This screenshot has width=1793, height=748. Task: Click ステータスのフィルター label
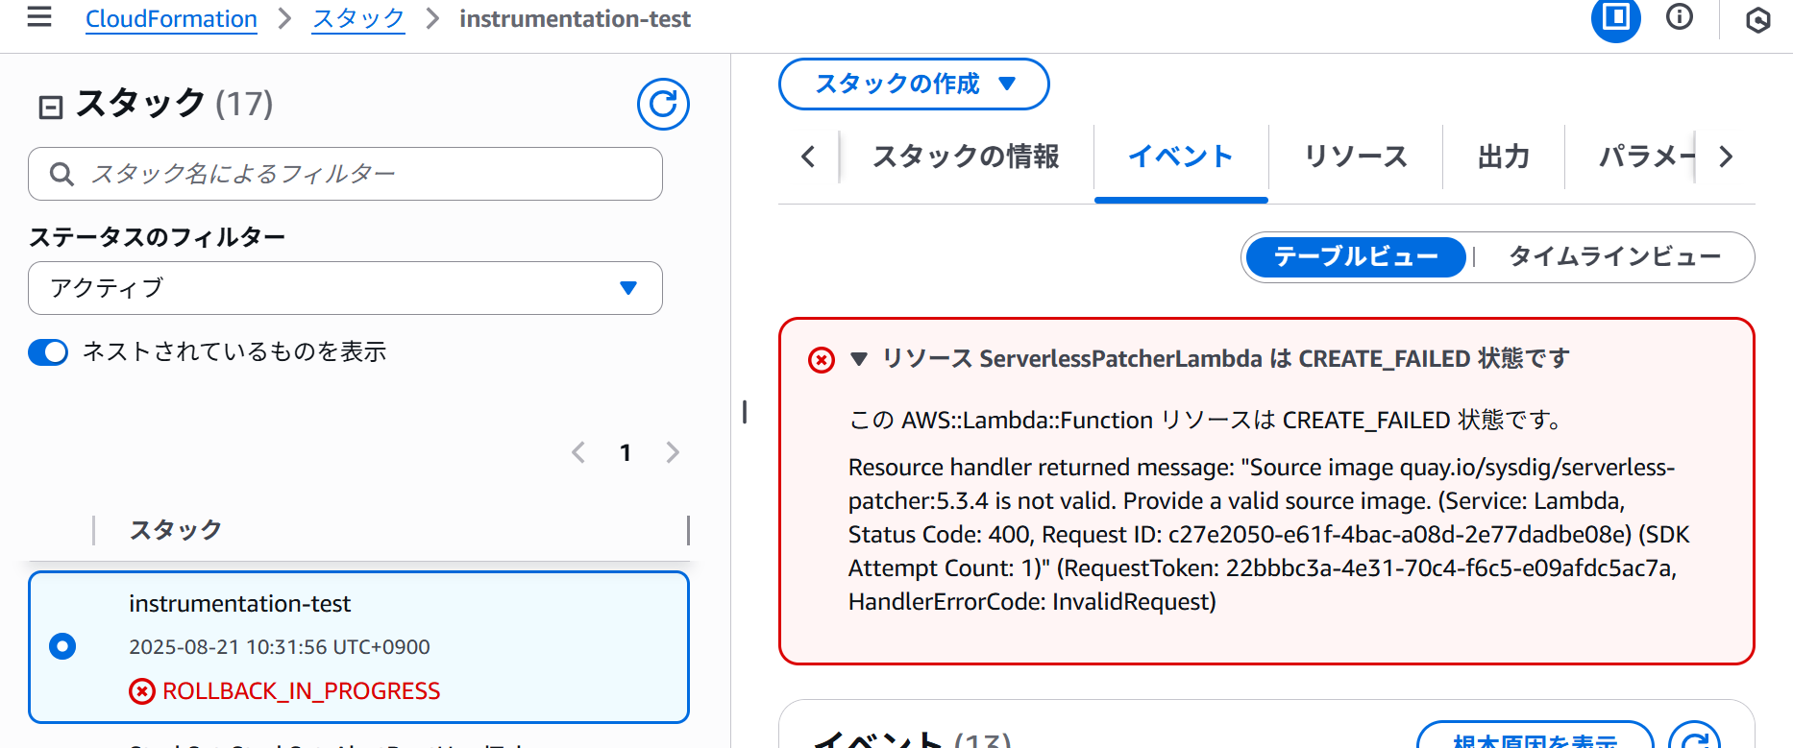157,237
